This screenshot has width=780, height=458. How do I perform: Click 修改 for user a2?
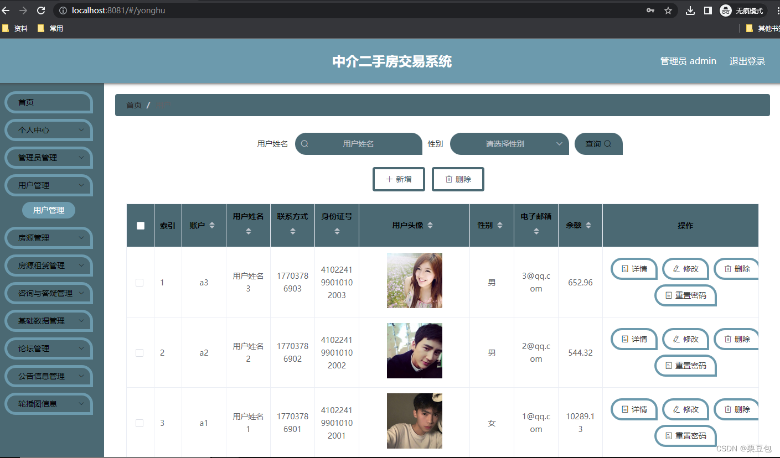tap(685, 339)
